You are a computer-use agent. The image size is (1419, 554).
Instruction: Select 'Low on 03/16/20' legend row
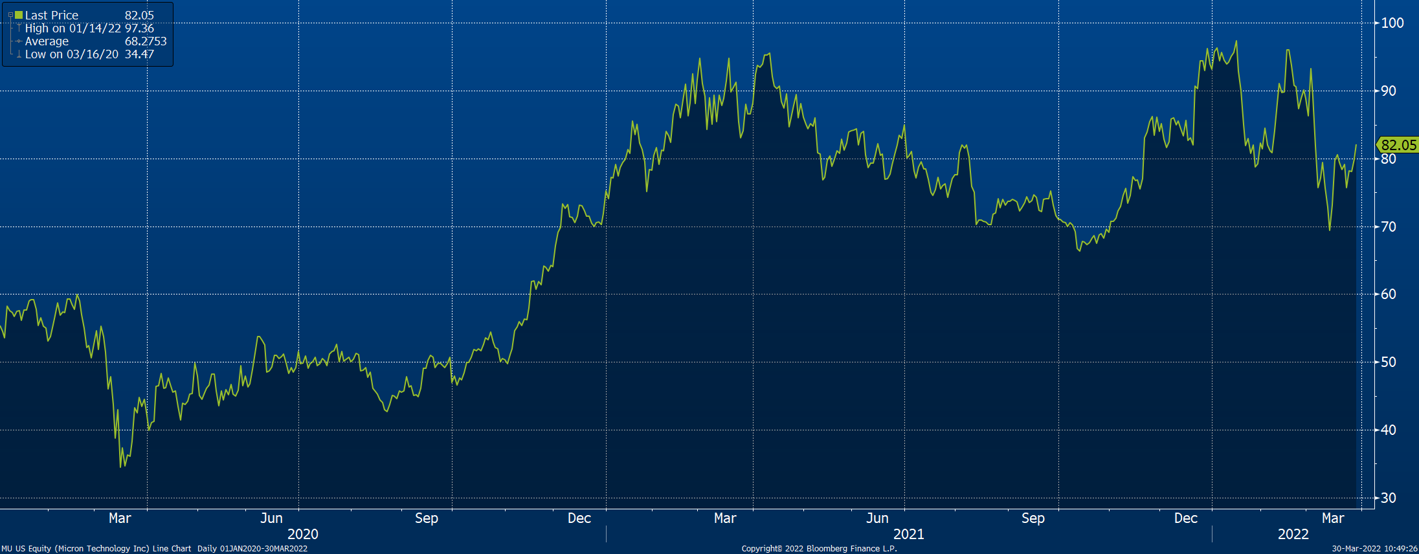(72, 54)
